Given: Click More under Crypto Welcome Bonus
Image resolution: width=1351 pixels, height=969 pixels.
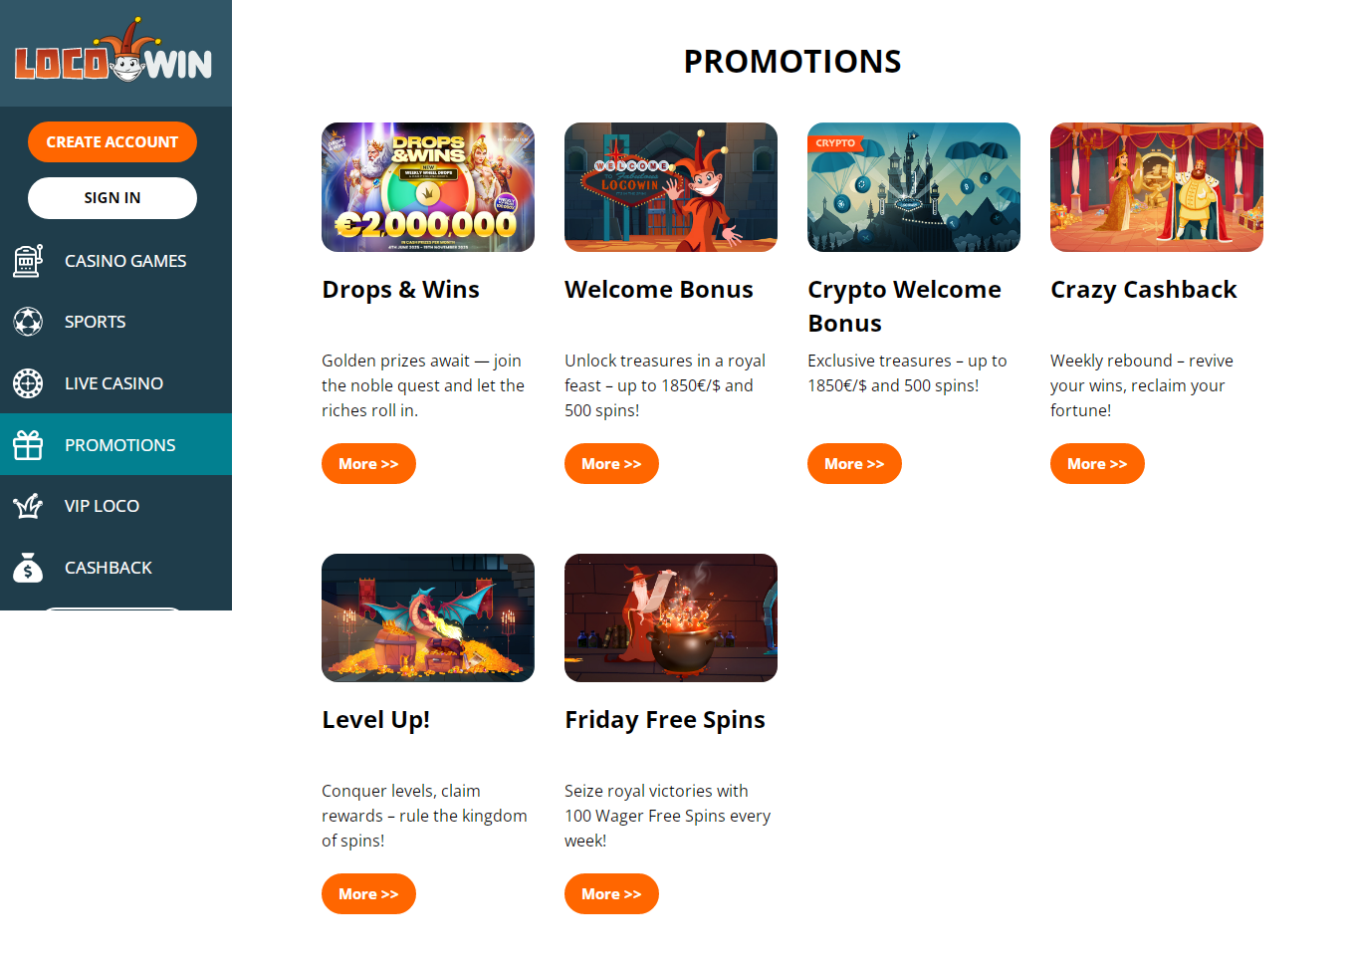Looking at the screenshot, I should point(854,464).
